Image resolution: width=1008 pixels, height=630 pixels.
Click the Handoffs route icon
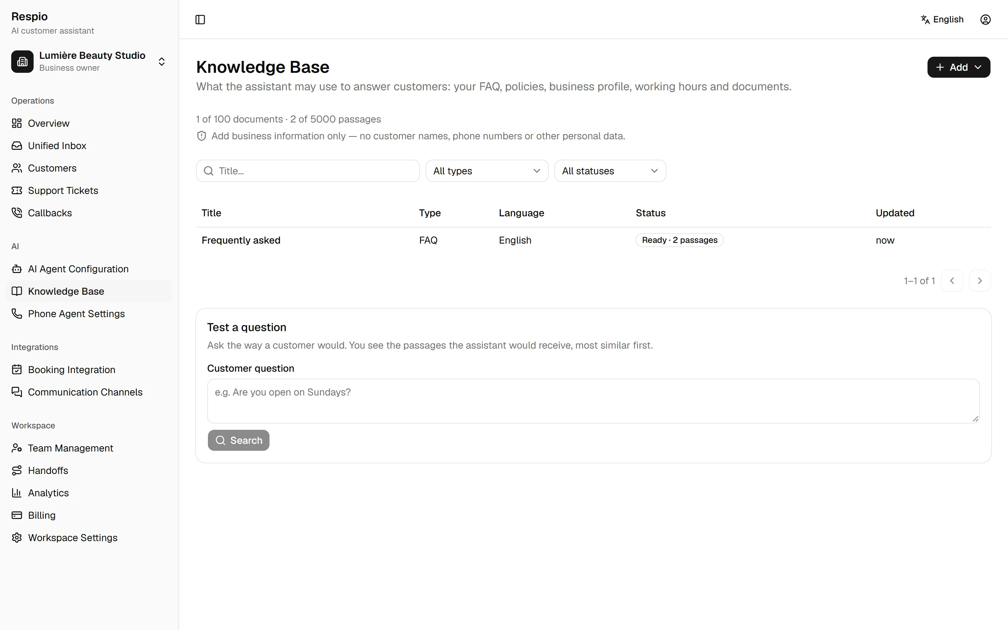tap(17, 470)
